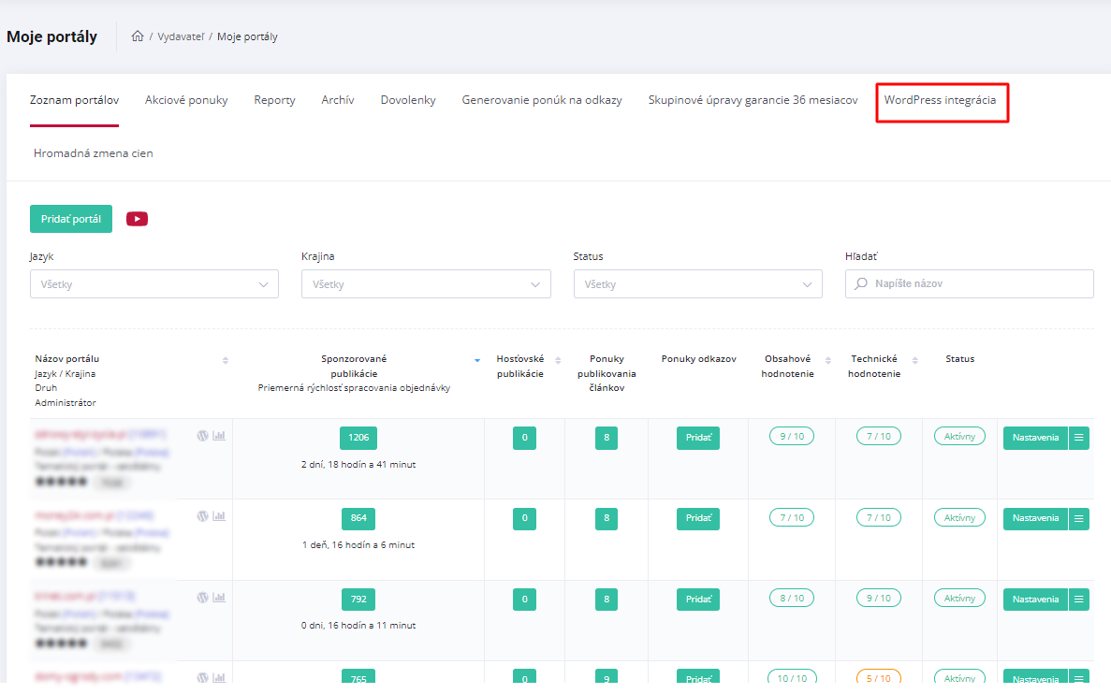
Task: Sort by Názov portálu column arrows
Action: coord(226,360)
